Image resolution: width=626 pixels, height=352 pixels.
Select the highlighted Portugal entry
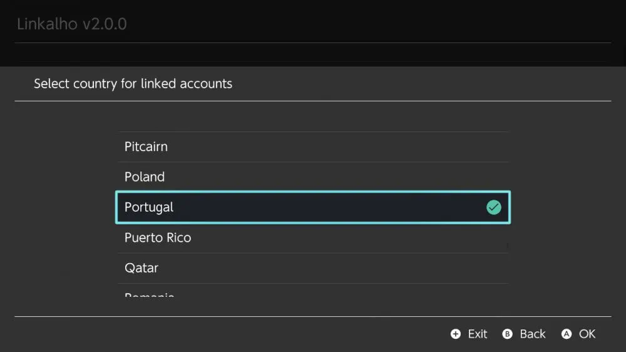coord(313,207)
